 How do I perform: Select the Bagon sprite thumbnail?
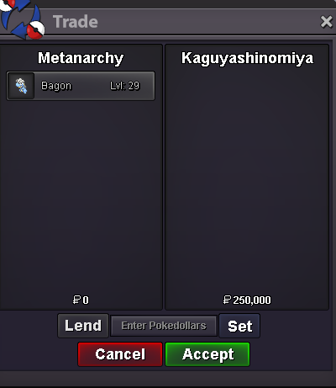click(21, 86)
